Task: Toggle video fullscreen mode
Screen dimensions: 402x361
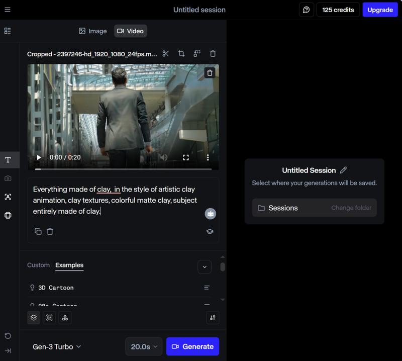Action: (186, 157)
